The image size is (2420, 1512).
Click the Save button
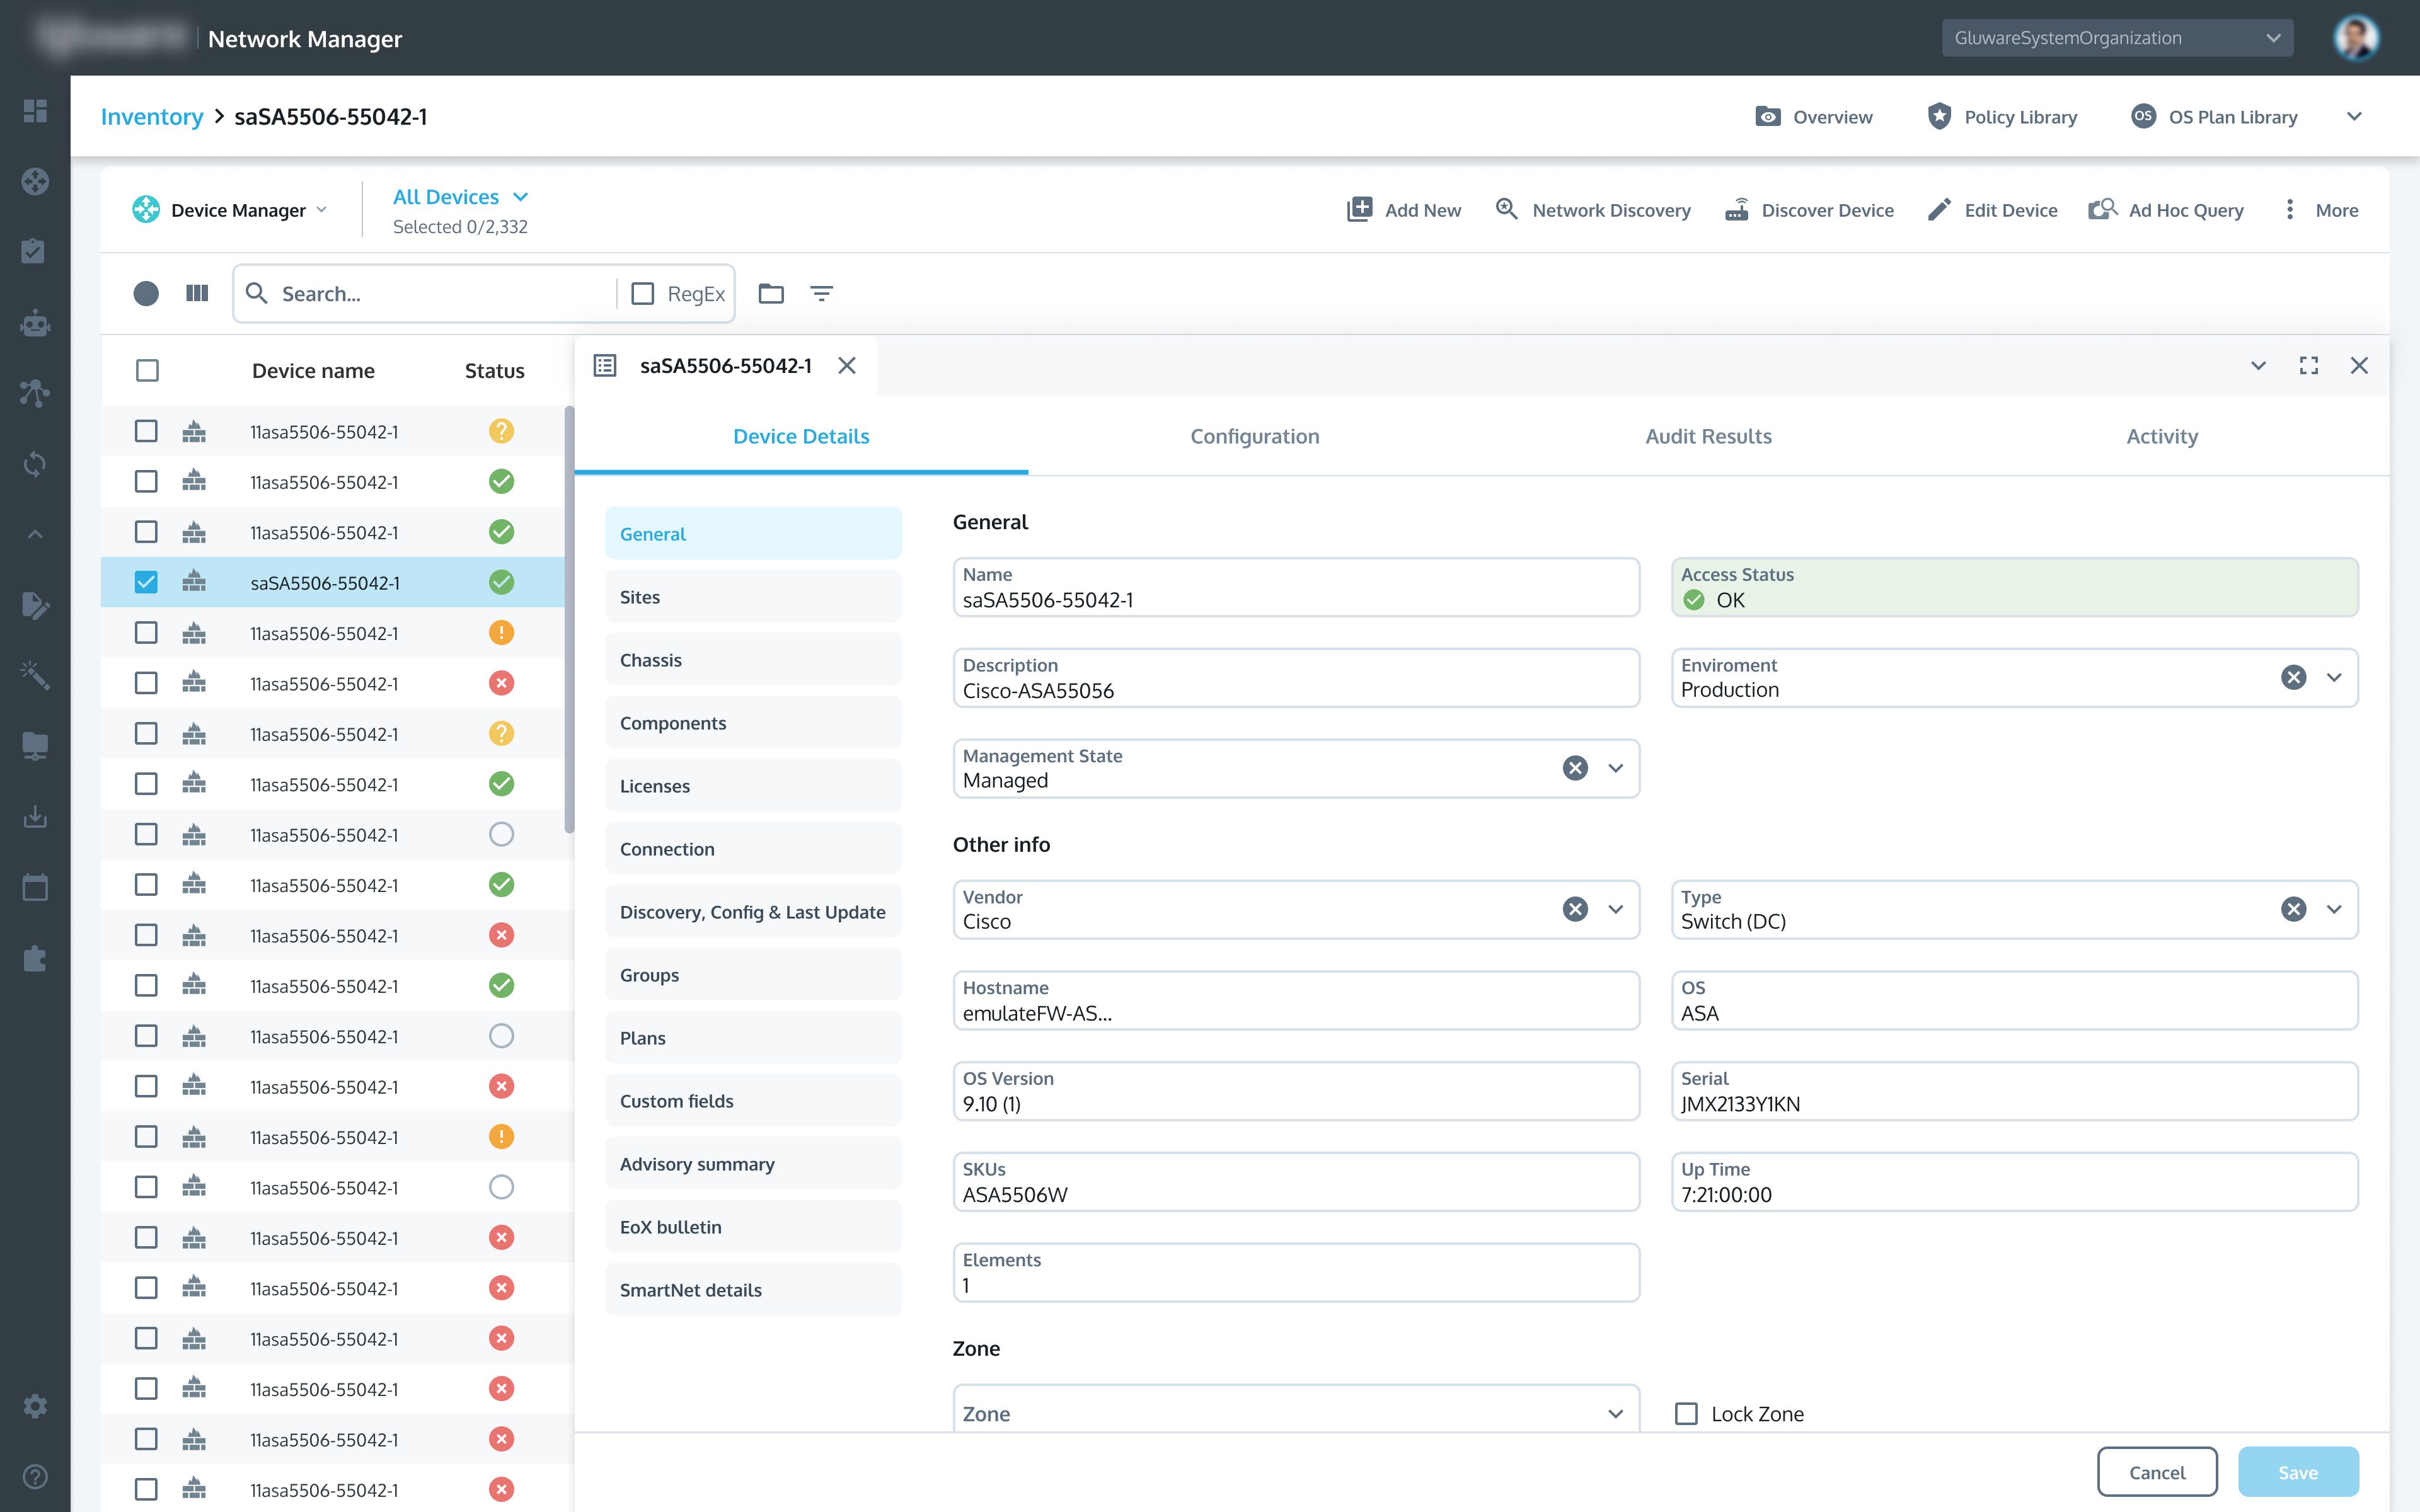2298,1472
